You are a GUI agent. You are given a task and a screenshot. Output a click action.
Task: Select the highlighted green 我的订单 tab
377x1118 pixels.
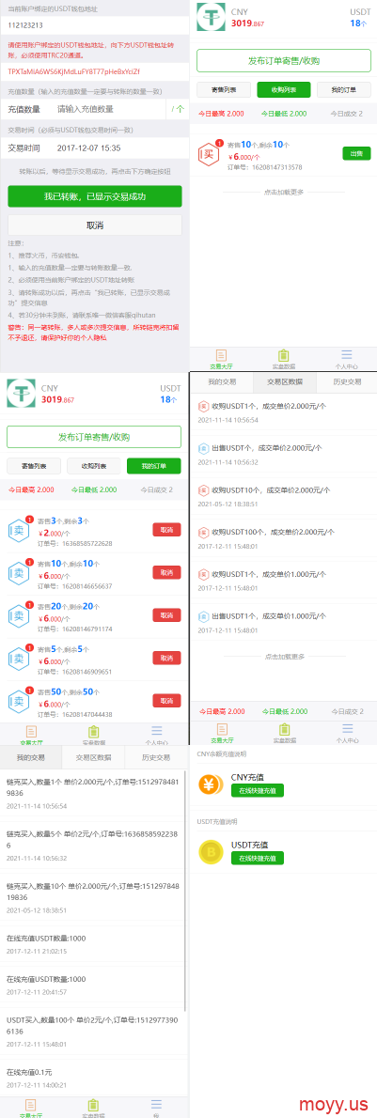[x=153, y=466]
